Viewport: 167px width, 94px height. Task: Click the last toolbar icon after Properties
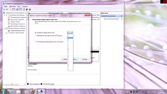coord(30,9)
